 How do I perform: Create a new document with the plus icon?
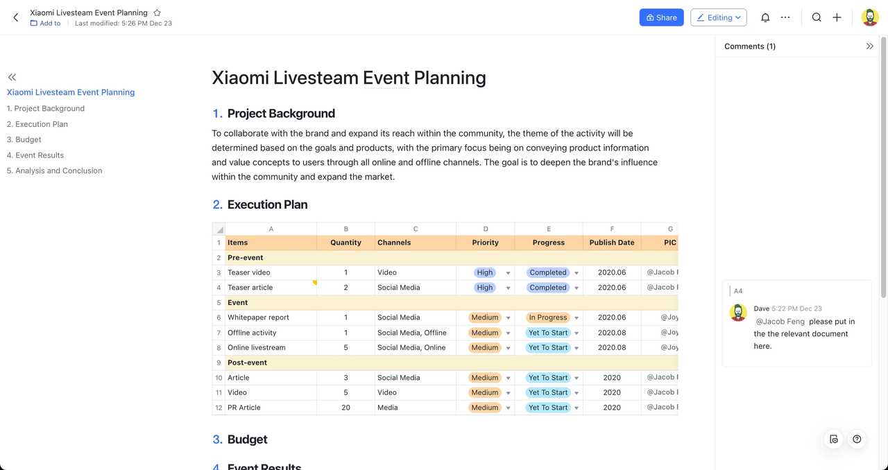[837, 17]
